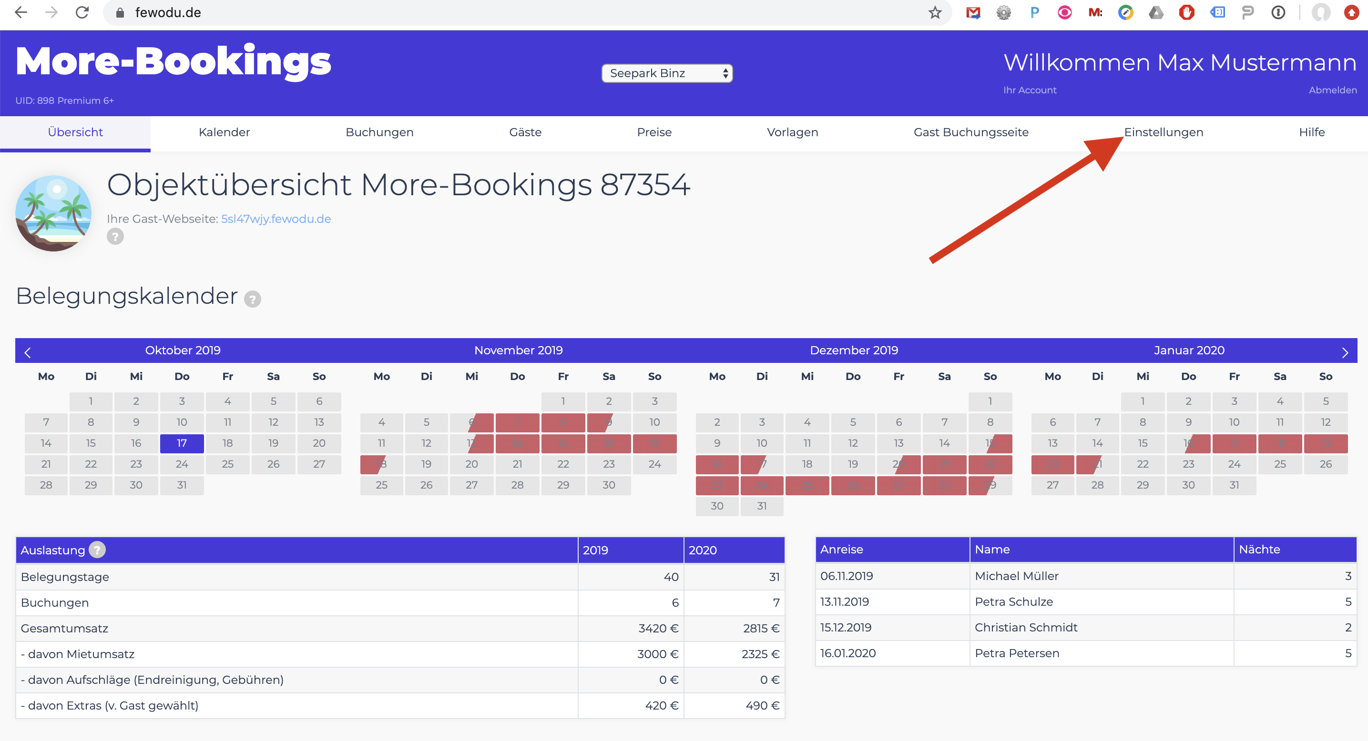Click 31 in Januar 2020
Screen dimensions: 1368x741
[1234, 485]
